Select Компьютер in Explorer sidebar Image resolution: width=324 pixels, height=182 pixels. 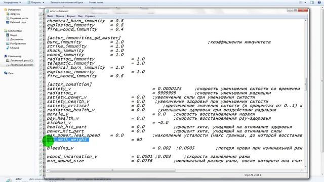(x=15, y=56)
